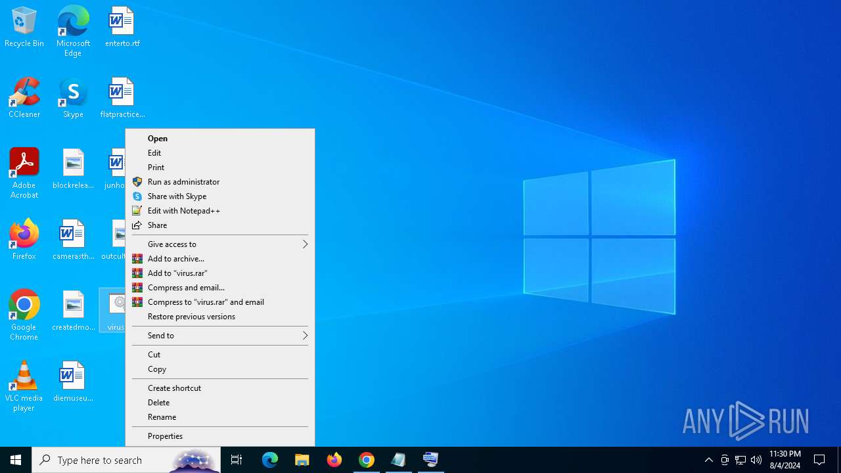Open Properties from the context menu
The width and height of the screenshot is (841, 473).
pyautogui.click(x=220, y=436)
